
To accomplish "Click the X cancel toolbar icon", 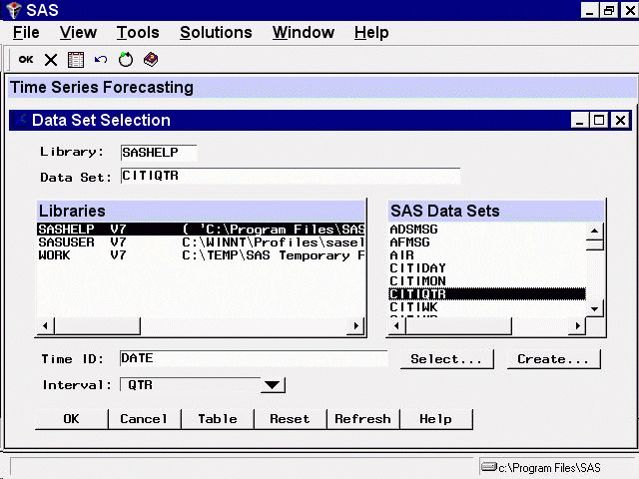I will point(51,60).
